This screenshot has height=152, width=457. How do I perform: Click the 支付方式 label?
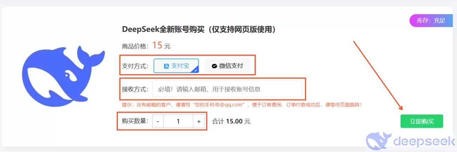click(135, 66)
